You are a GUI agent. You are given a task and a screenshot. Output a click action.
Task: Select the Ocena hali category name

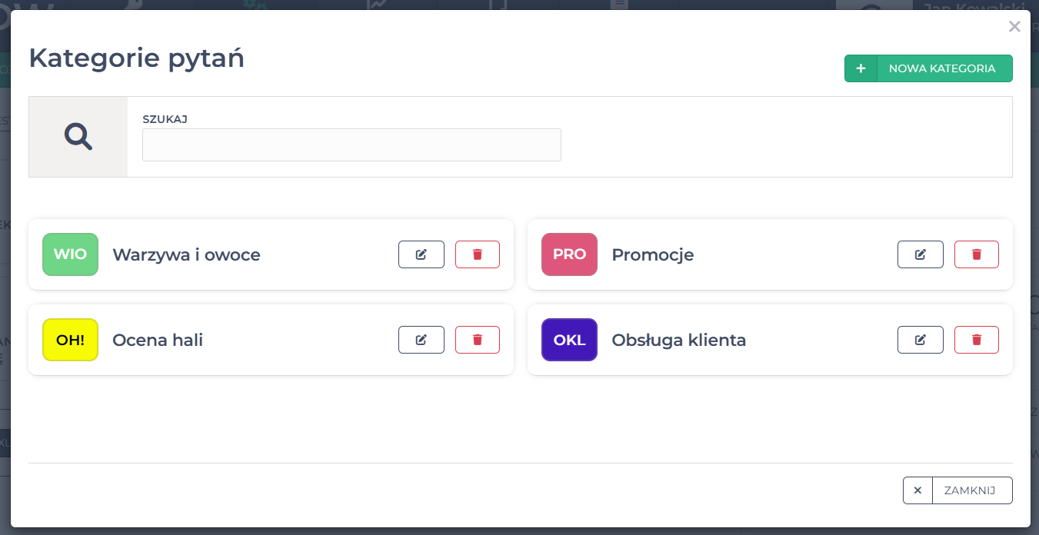pyautogui.click(x=158, y=340)
